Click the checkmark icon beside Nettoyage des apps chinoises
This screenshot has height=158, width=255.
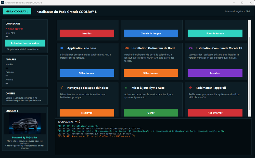pyautogui.click(x=62, y=87)
